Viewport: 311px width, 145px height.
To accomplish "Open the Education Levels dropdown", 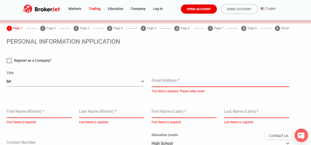I will (x=220, y=143).
